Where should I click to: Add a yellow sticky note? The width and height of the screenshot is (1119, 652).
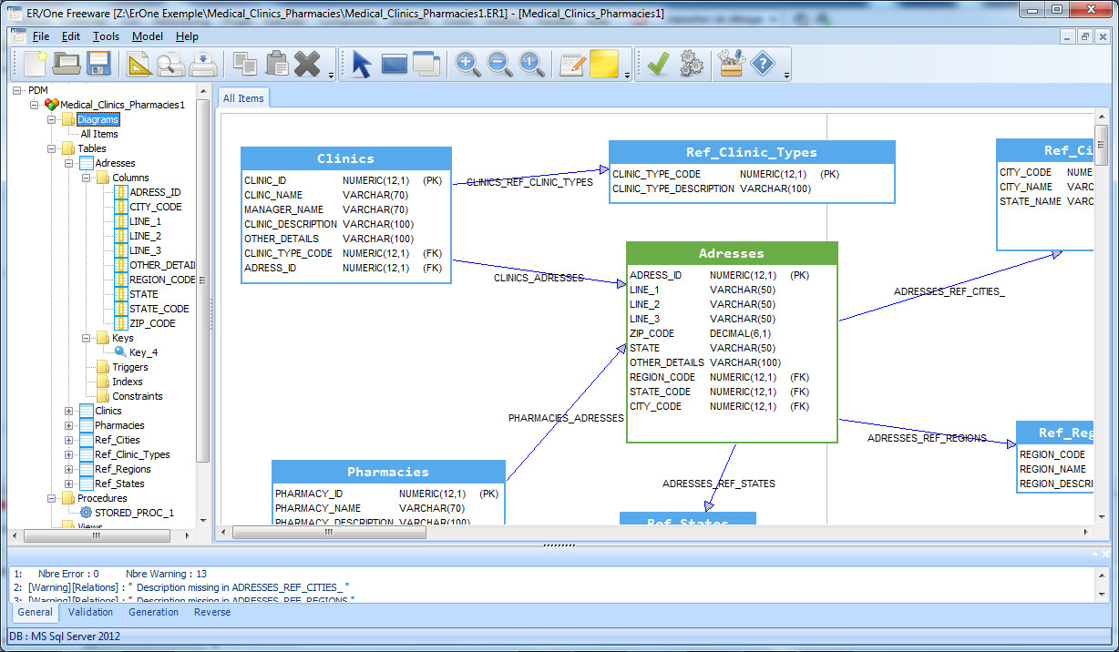pos(604,64)
